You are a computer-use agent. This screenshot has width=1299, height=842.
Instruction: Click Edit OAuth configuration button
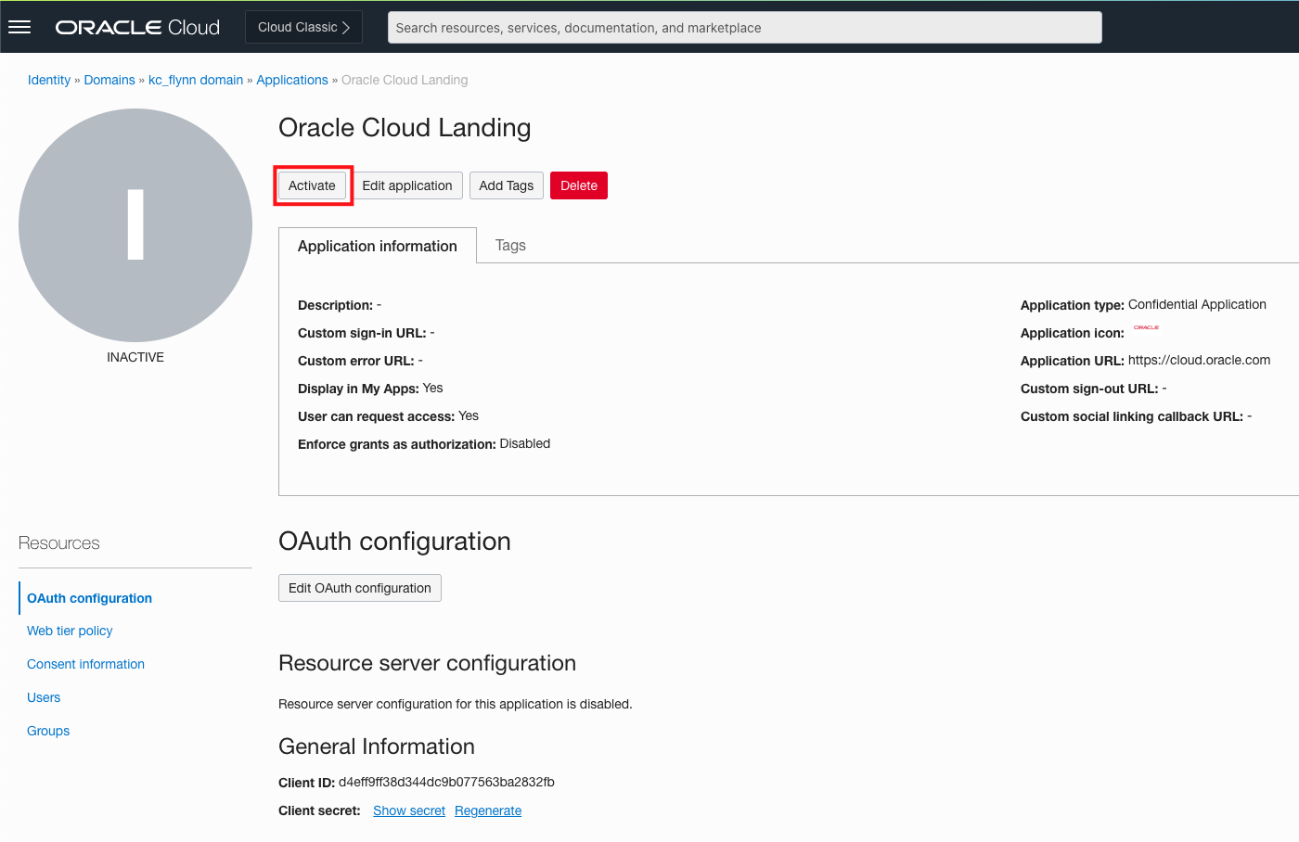359,588
